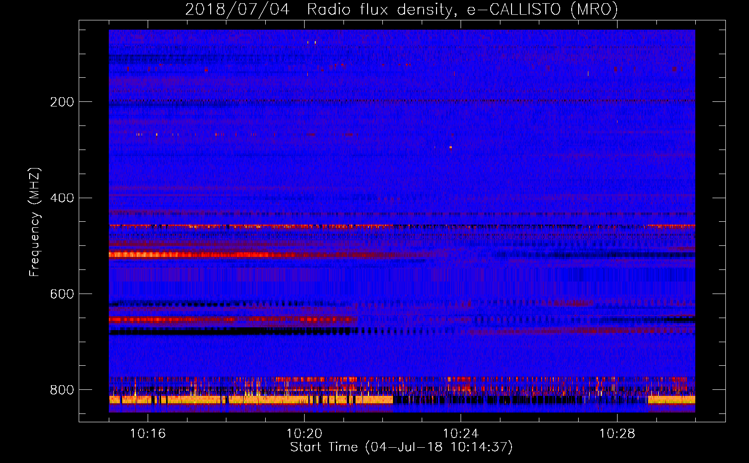Viewport: 749px width, 463px height.
Task: Click the black band near 680 MHz
Action: coord(234,332)
